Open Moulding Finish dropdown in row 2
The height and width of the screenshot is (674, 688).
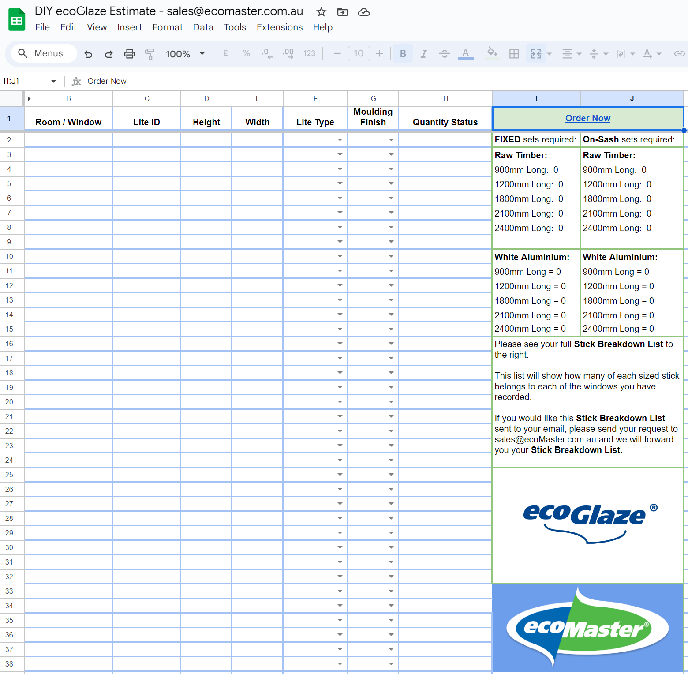(391, 140)
